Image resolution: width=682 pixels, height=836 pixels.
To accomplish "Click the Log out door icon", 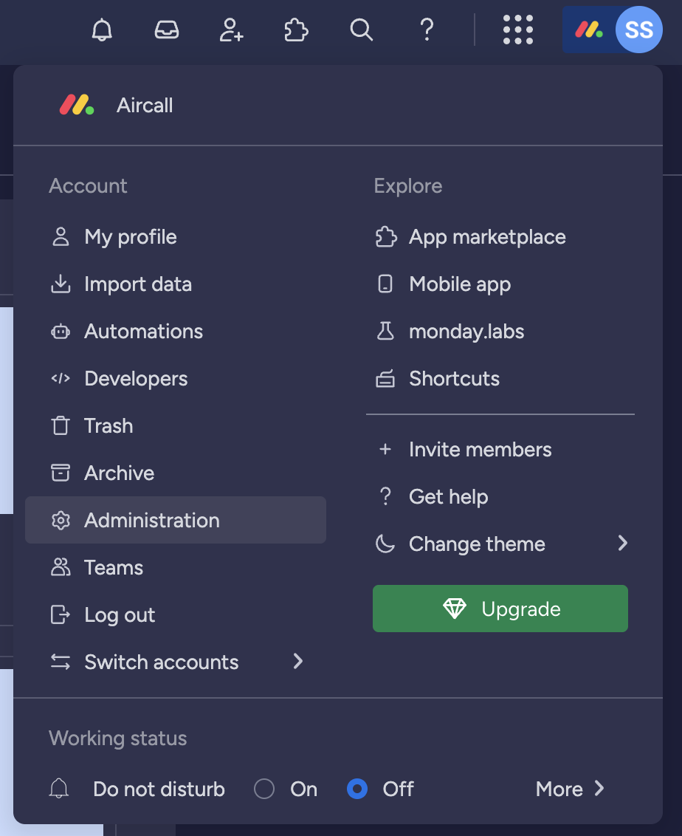I will (61, 614).
